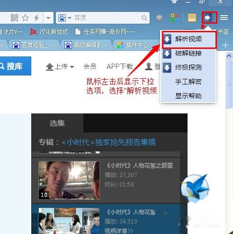Click the upload arrow icon beside 上传
This screenshot has height=234, width=233.
pyautogui.click(x=50, y=67)
